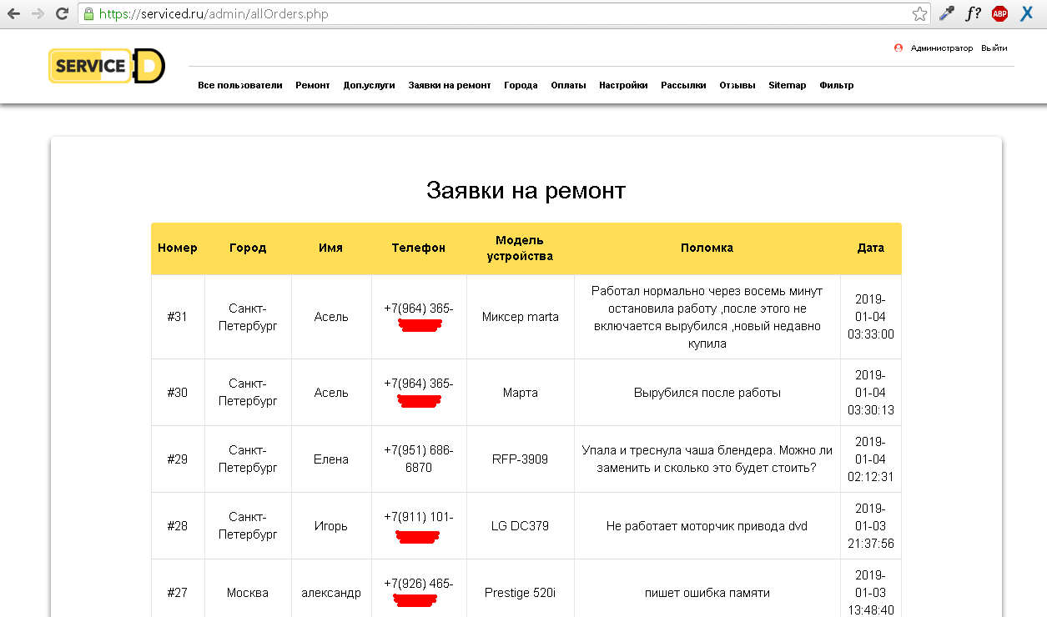Click date 2019-01-03 21:37:56
This screenshot has height=617, width=1047.
coord(871,526)
